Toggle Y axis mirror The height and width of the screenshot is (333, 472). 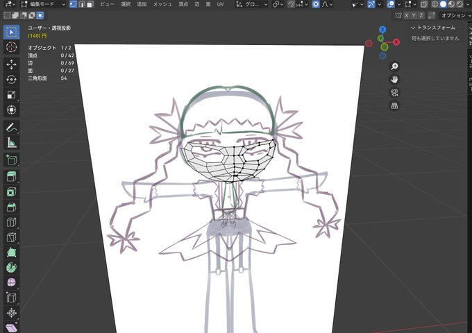414,16
